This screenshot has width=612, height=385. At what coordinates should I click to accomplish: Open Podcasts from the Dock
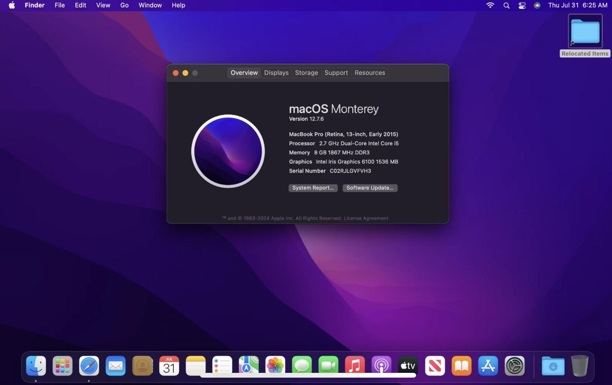coord(381,366)
